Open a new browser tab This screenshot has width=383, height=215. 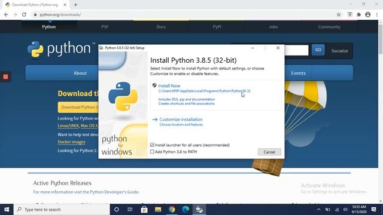(76, 5)
